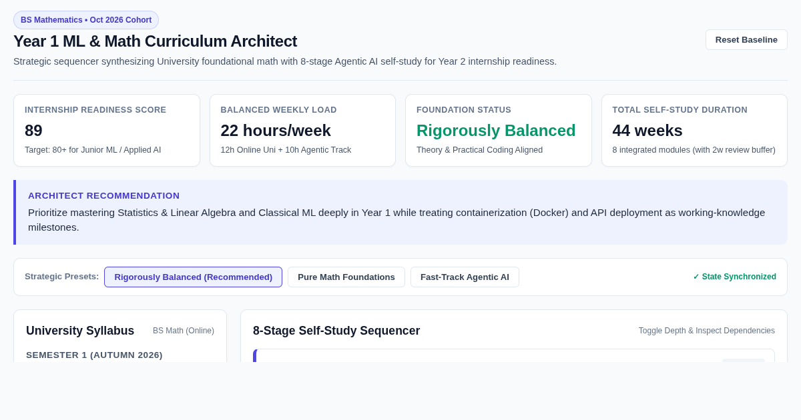The image size is (801, 420).
Task: Click the Foundation Status card
Action: [x=499, y=130]
